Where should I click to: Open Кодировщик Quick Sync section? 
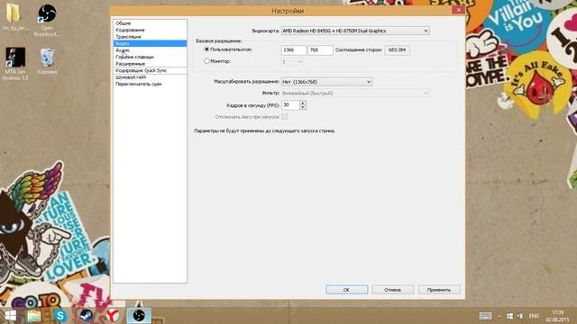click(x=142, y=70)
